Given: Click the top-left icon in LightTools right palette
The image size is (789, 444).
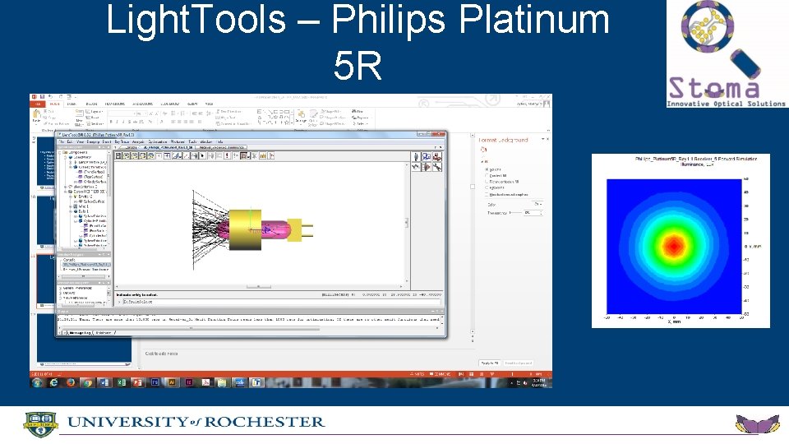Looking at the screenshot, I should 416,156.
